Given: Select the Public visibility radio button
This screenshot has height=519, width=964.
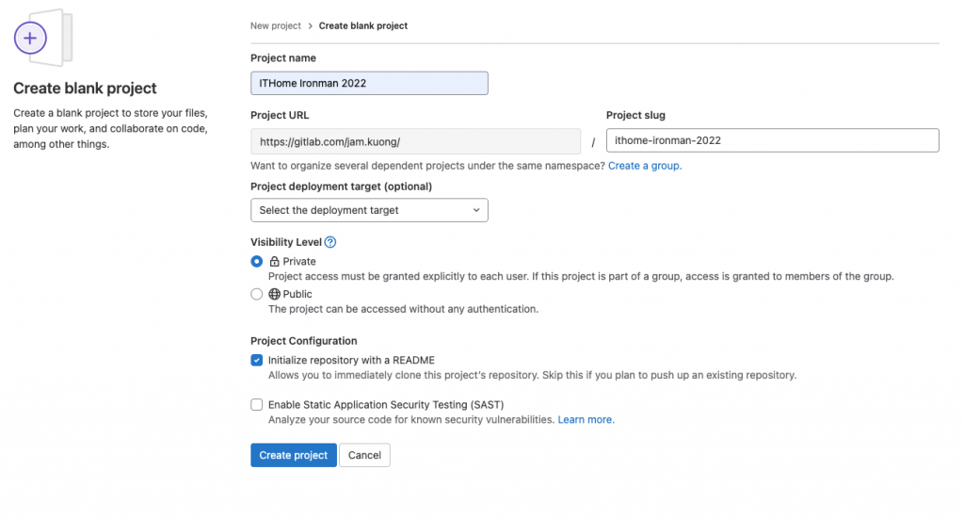Looking at the screenshot, I should pos(257,294).
